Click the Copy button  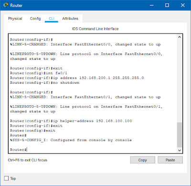tap(142, 160)
